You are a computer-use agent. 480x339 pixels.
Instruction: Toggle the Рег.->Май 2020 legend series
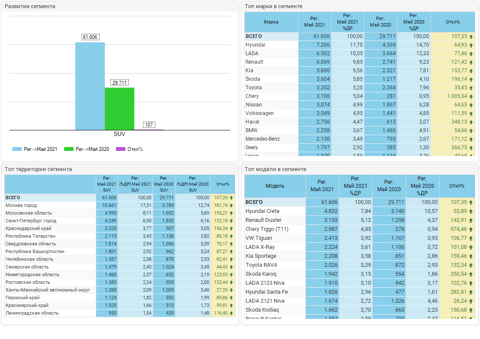coord(87,149)
